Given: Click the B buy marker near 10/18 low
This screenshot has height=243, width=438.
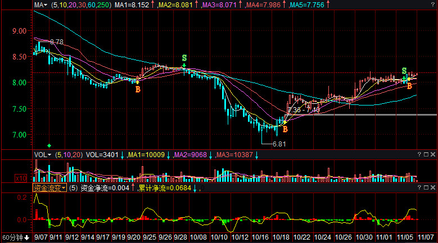Looking at the screenshot, I should [285, 129].
